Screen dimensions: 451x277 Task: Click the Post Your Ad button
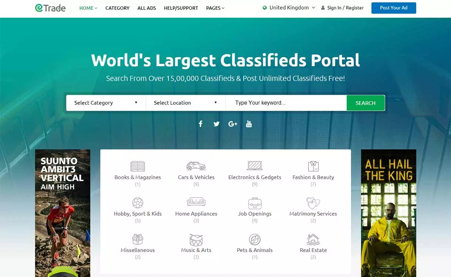(x=393, y=8)
